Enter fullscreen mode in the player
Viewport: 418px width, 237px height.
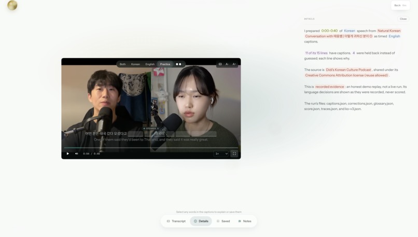click(234, 154)
